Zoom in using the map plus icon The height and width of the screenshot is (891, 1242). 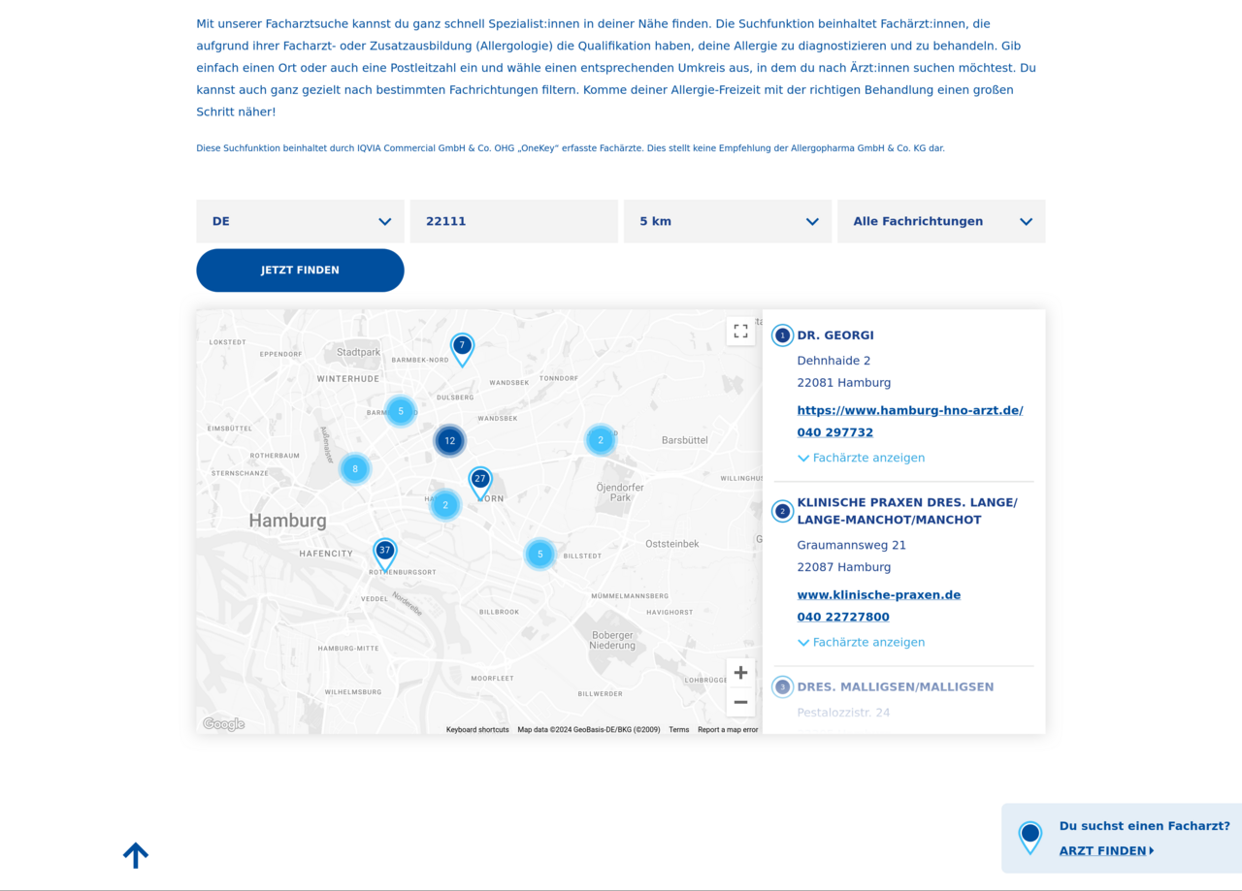[x=740, y=672]
